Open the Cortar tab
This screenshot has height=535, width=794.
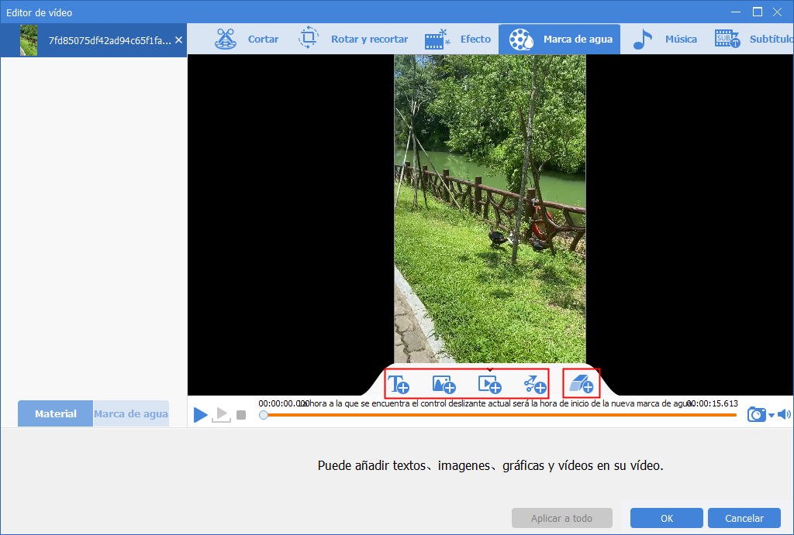click(x=247, y=39)
